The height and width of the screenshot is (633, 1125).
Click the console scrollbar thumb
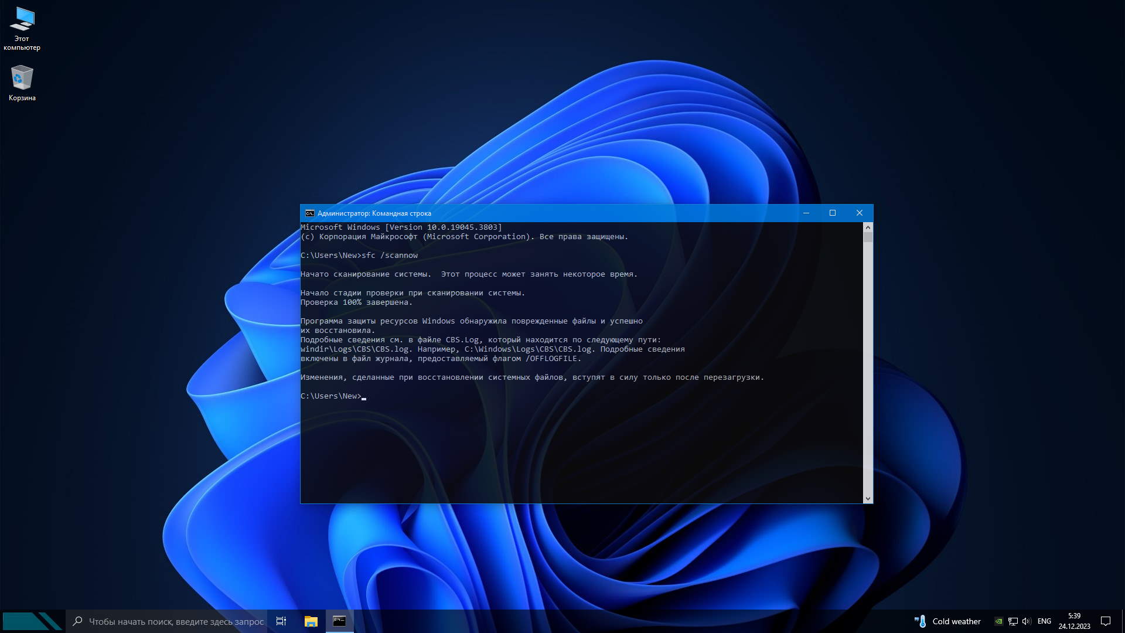click(x=868, y=237)
